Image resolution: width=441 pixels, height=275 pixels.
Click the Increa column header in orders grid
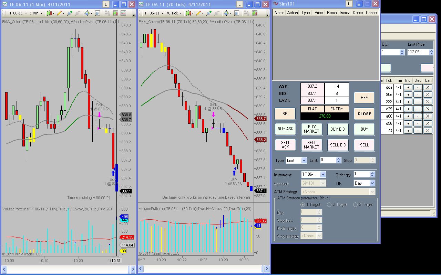345,13
